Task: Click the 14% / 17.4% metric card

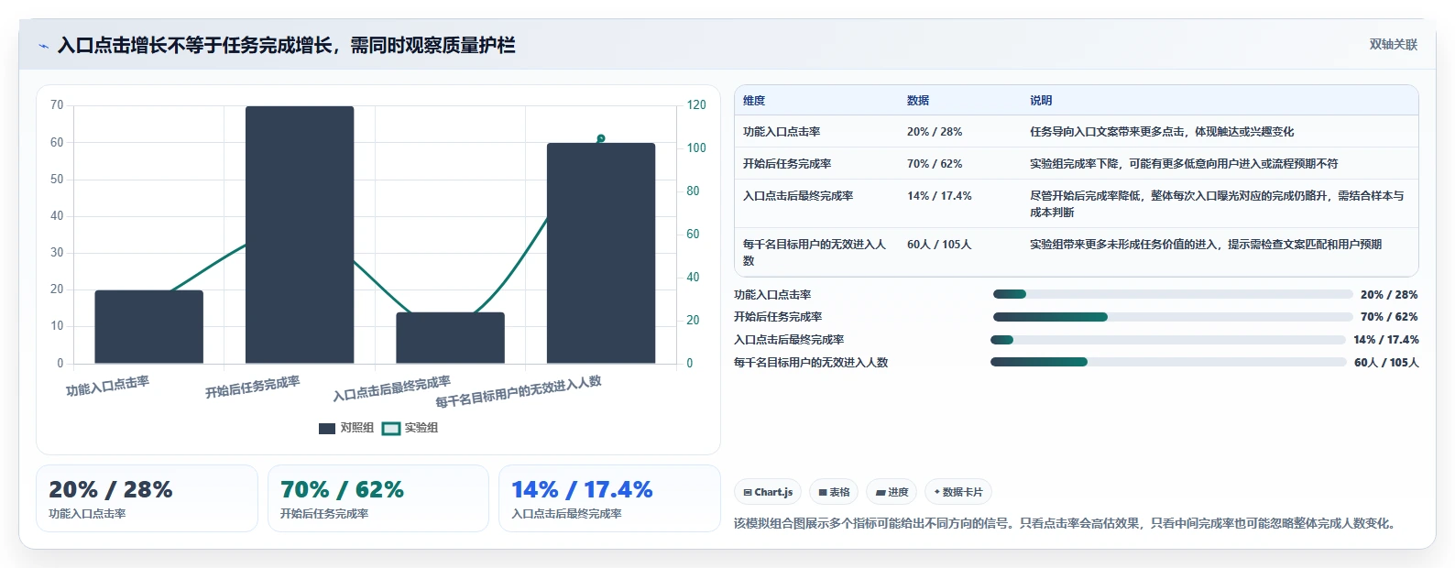Action: coord(609,498)
